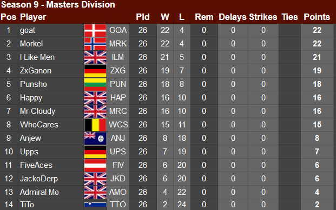Click the Australian state flag beside Anjew
This screenshot has height=210, width=336.
coord(95,138)
